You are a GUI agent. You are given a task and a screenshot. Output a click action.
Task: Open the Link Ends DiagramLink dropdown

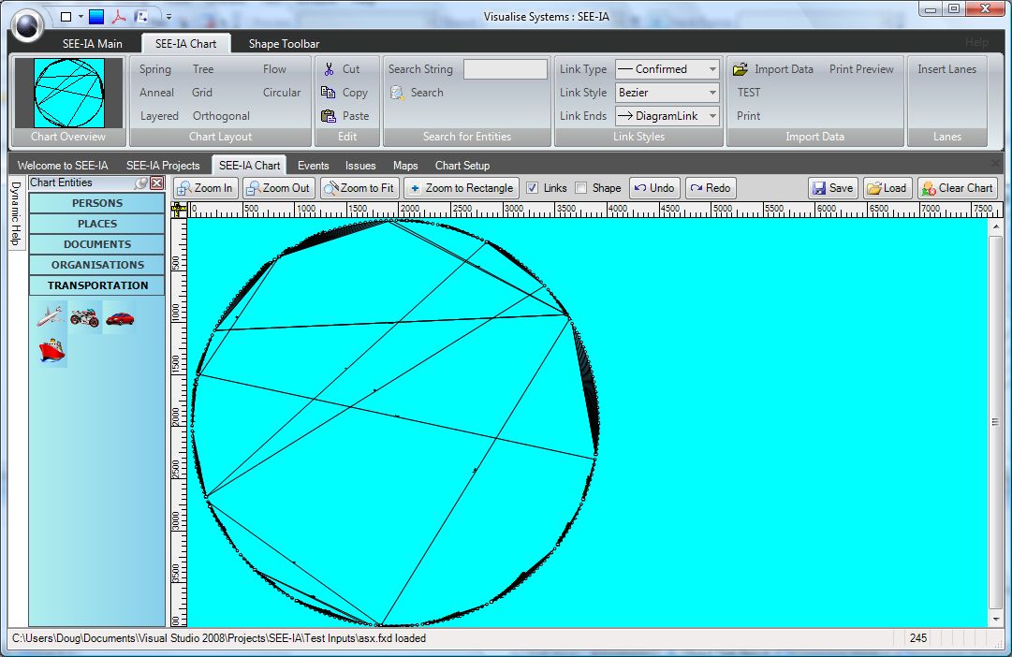tap(712, 116)
